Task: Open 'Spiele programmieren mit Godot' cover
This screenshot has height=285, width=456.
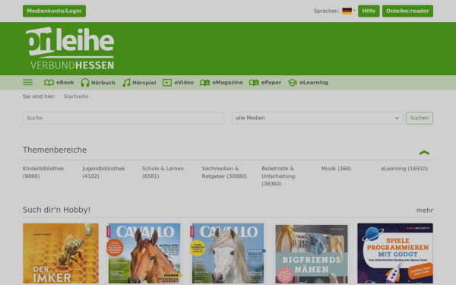Action: (x=395, y=254)
